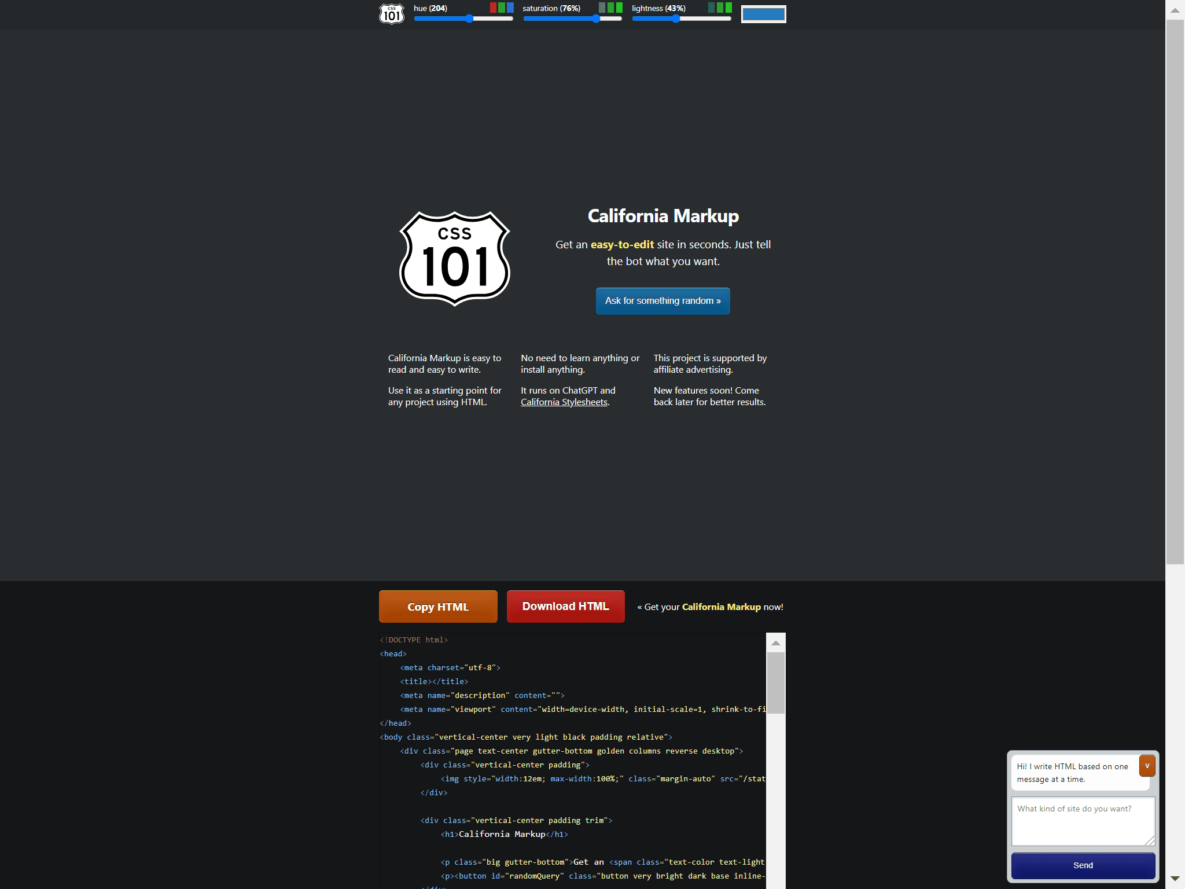This screenshot has width=1185, height=889.
Task: Click the saturation slider track
Action: coord(573,19)
